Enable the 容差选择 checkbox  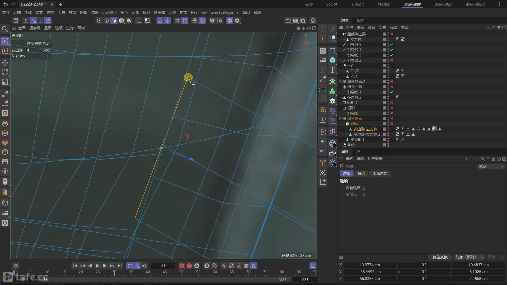(x=363, y=188)
